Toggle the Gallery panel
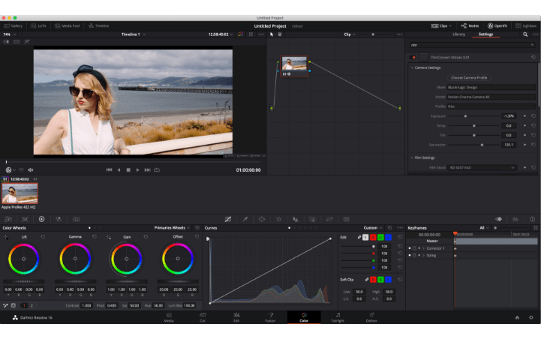 click(x=13, y=25)
